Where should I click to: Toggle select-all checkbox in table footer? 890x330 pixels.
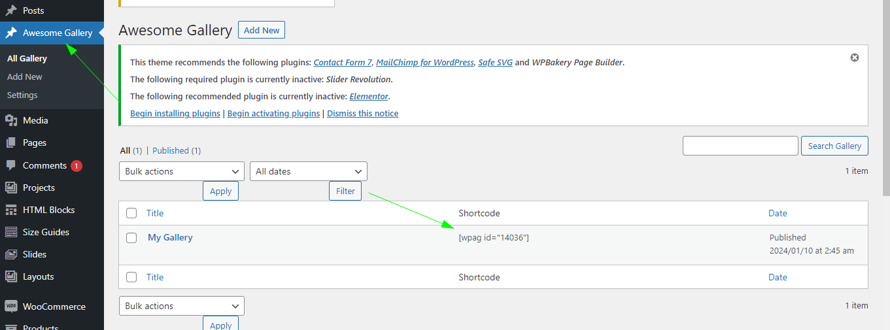point(131,277)
